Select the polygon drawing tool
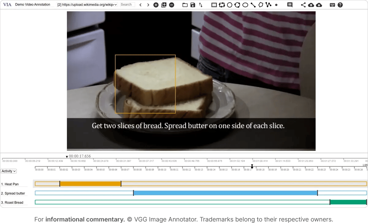This screenshot has height=223, width=368. click(x=260, y=5)
